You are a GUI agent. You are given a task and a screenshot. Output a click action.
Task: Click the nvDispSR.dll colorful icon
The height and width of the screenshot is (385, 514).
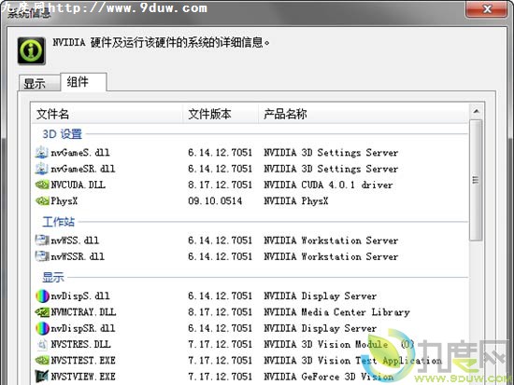click(x=42, y=328)
